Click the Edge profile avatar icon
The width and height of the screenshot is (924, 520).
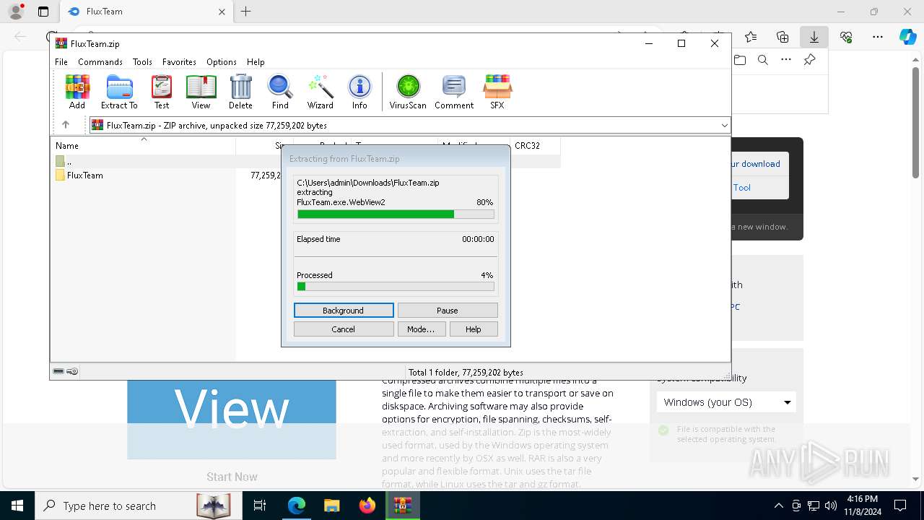pos(16,12)
